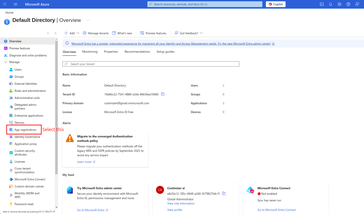This screenshot has height=214, width=364.
Task: Open the Microsoft Entra admin center banner link
Action: tap(171, 44)
